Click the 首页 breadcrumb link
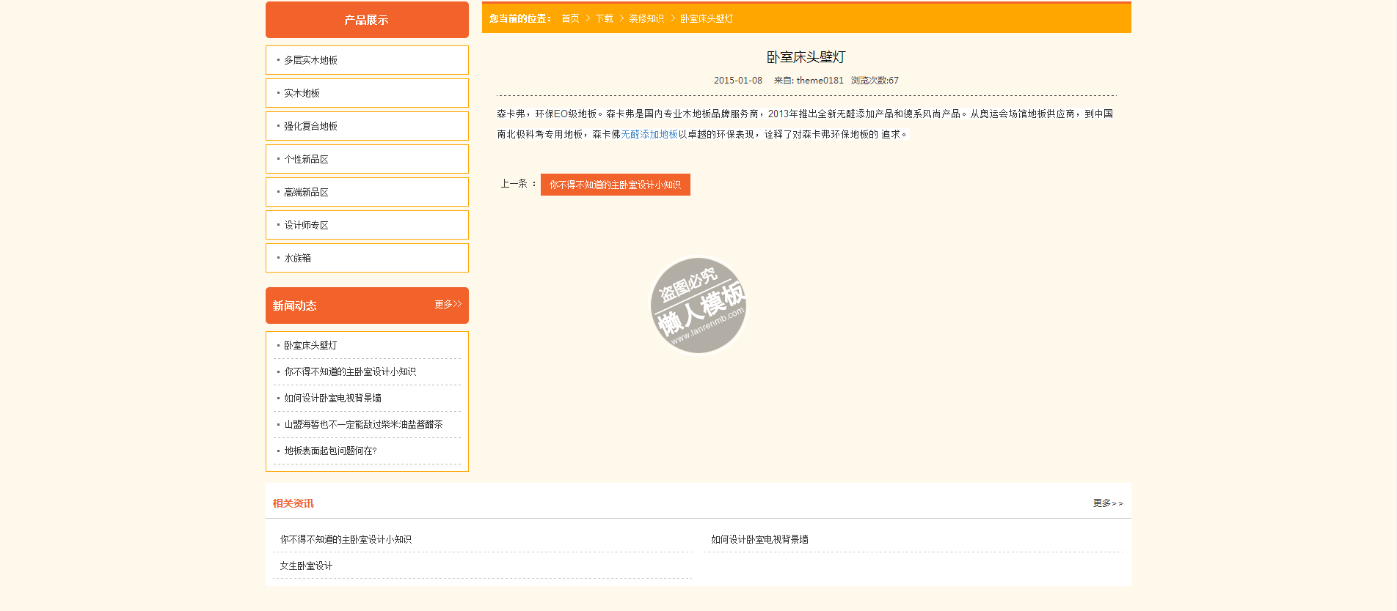This screenshot has width=1397, height=611. 570,18
